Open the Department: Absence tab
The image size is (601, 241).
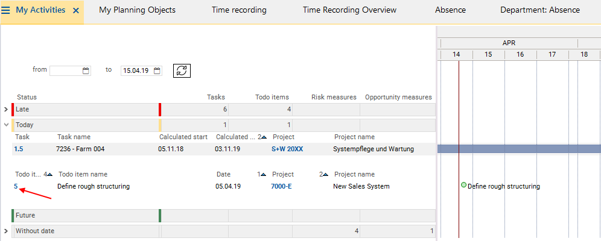(540, 10)
